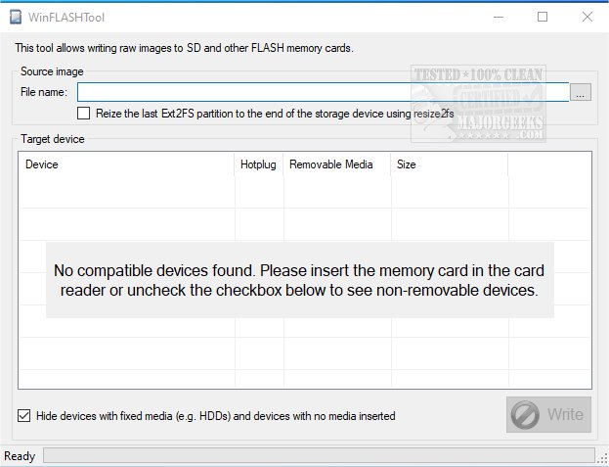Enable the resize Ext2FS partition checkbox
The height and width of the screenshot is (467, 609).
point(84,114)
